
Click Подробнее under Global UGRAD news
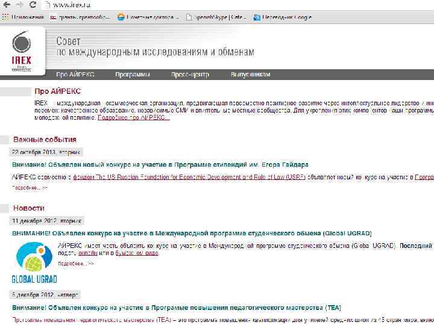76,264
